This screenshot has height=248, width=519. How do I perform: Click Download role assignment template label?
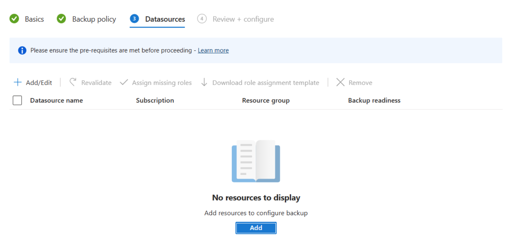[266, 83]
